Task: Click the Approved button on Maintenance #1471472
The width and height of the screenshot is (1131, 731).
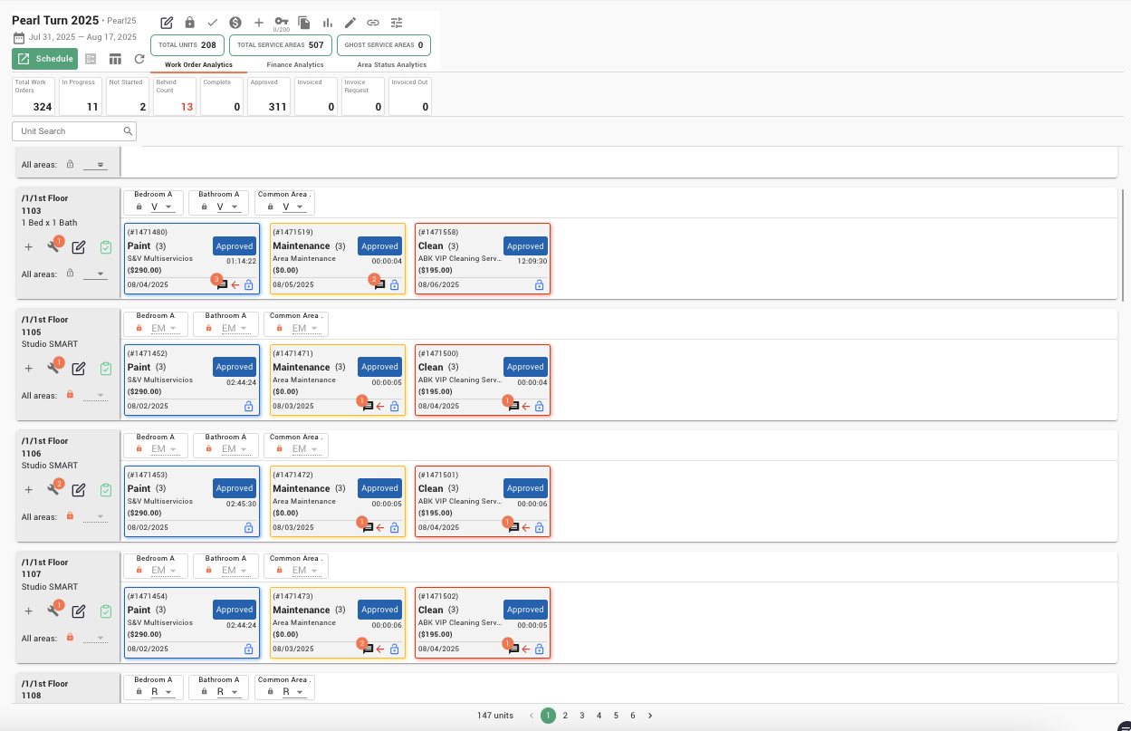Action: coord(379,488)
